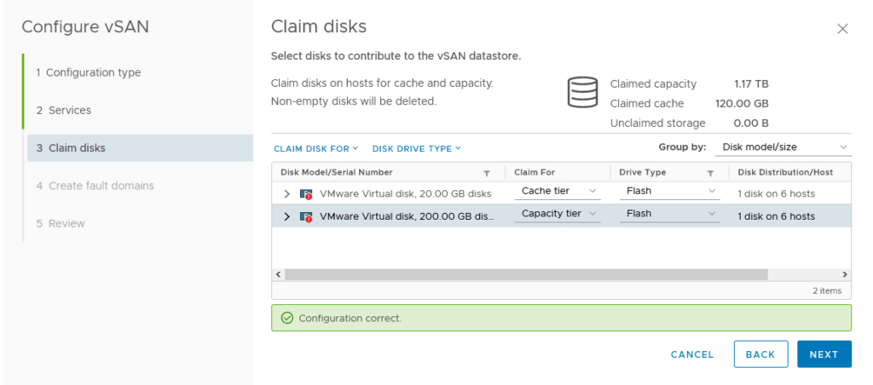
Task: Click '1 disk on 6 hosts' for 20 GB
Action: (776, 194)
